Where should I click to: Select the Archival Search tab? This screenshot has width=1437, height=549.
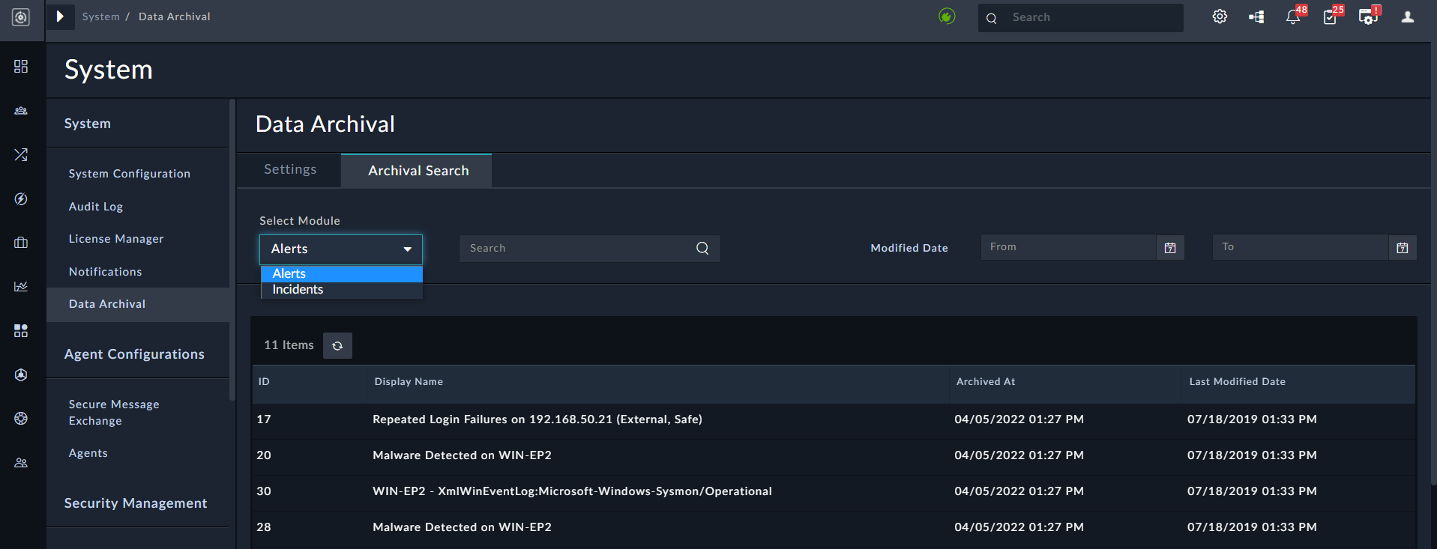pyautogui.click(x=418, y=171)
